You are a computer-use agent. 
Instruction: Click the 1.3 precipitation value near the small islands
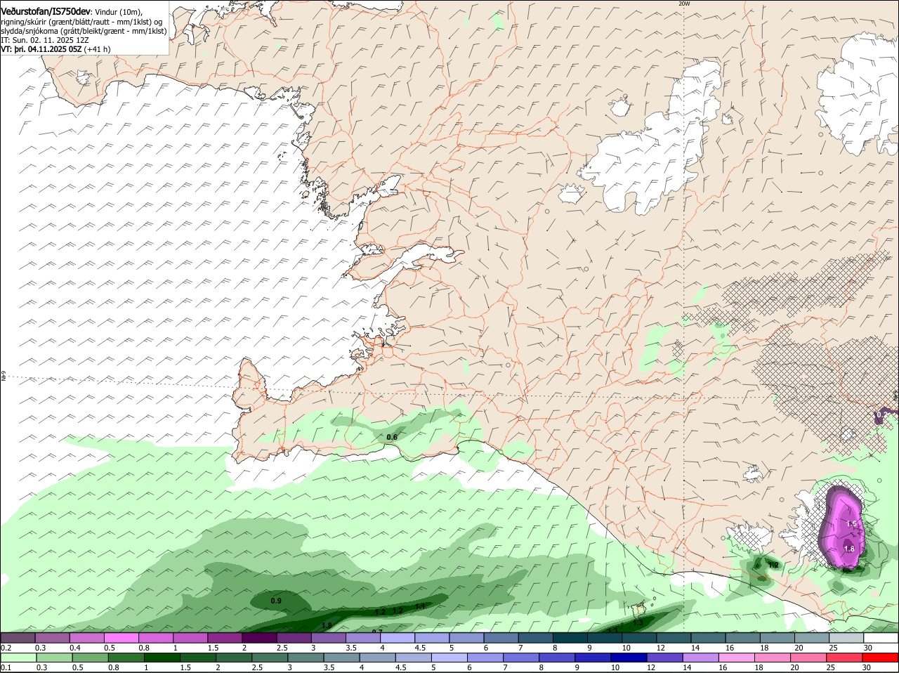(x=638, y=622)
